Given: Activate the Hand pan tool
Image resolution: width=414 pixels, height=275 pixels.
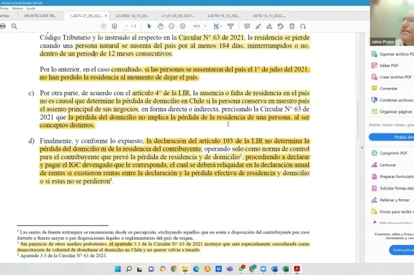Looking at the screenshot, I should tap(161, 26).
